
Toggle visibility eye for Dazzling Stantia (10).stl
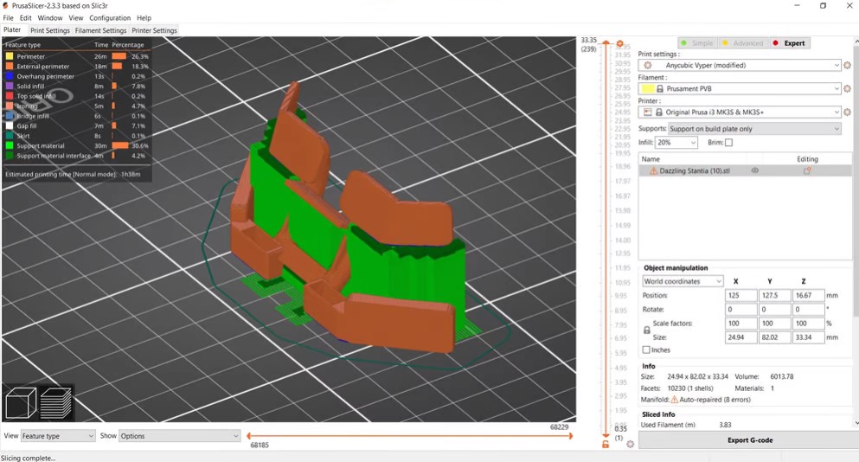754,170
